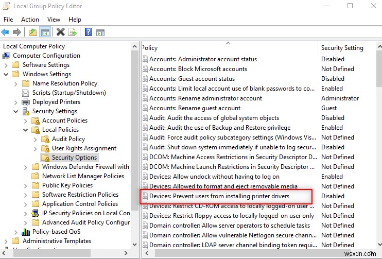
Task: Open the View menu
Action: (54, 20)
